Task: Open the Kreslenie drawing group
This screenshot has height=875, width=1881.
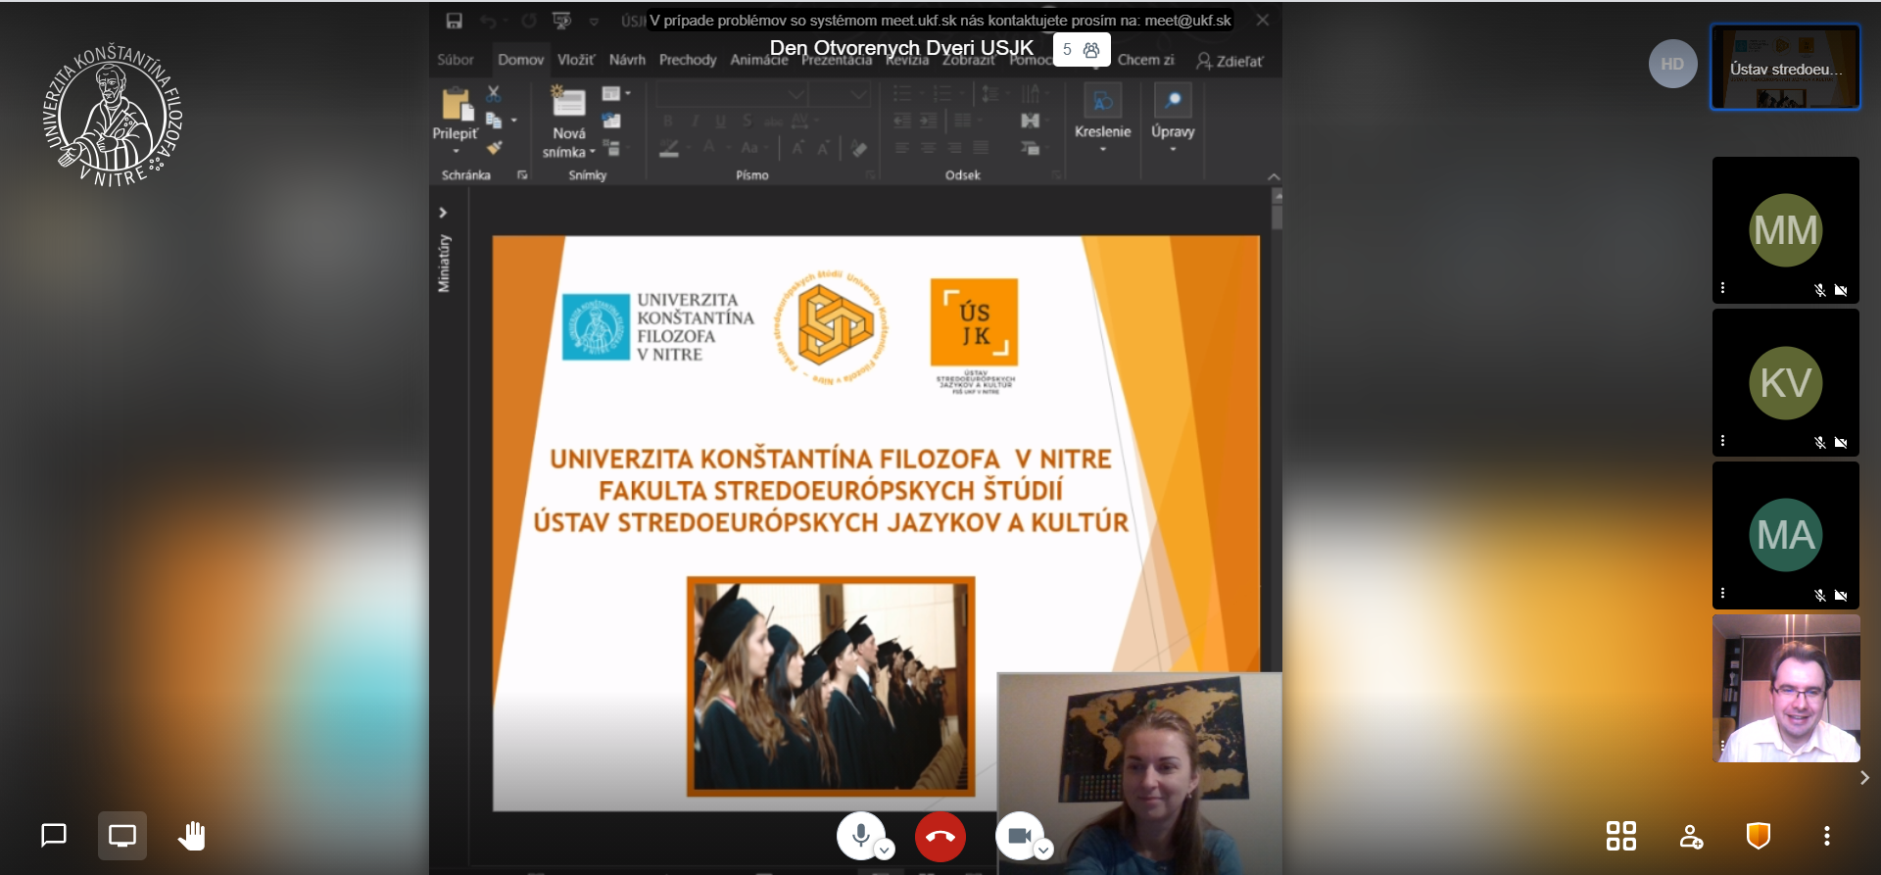Action: [1102, 118]
